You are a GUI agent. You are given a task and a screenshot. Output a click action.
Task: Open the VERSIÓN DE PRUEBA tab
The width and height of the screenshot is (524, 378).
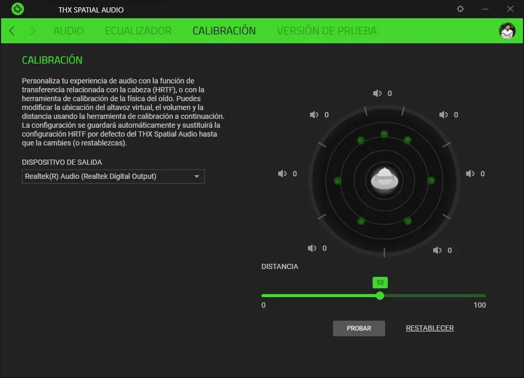(327, 31)
